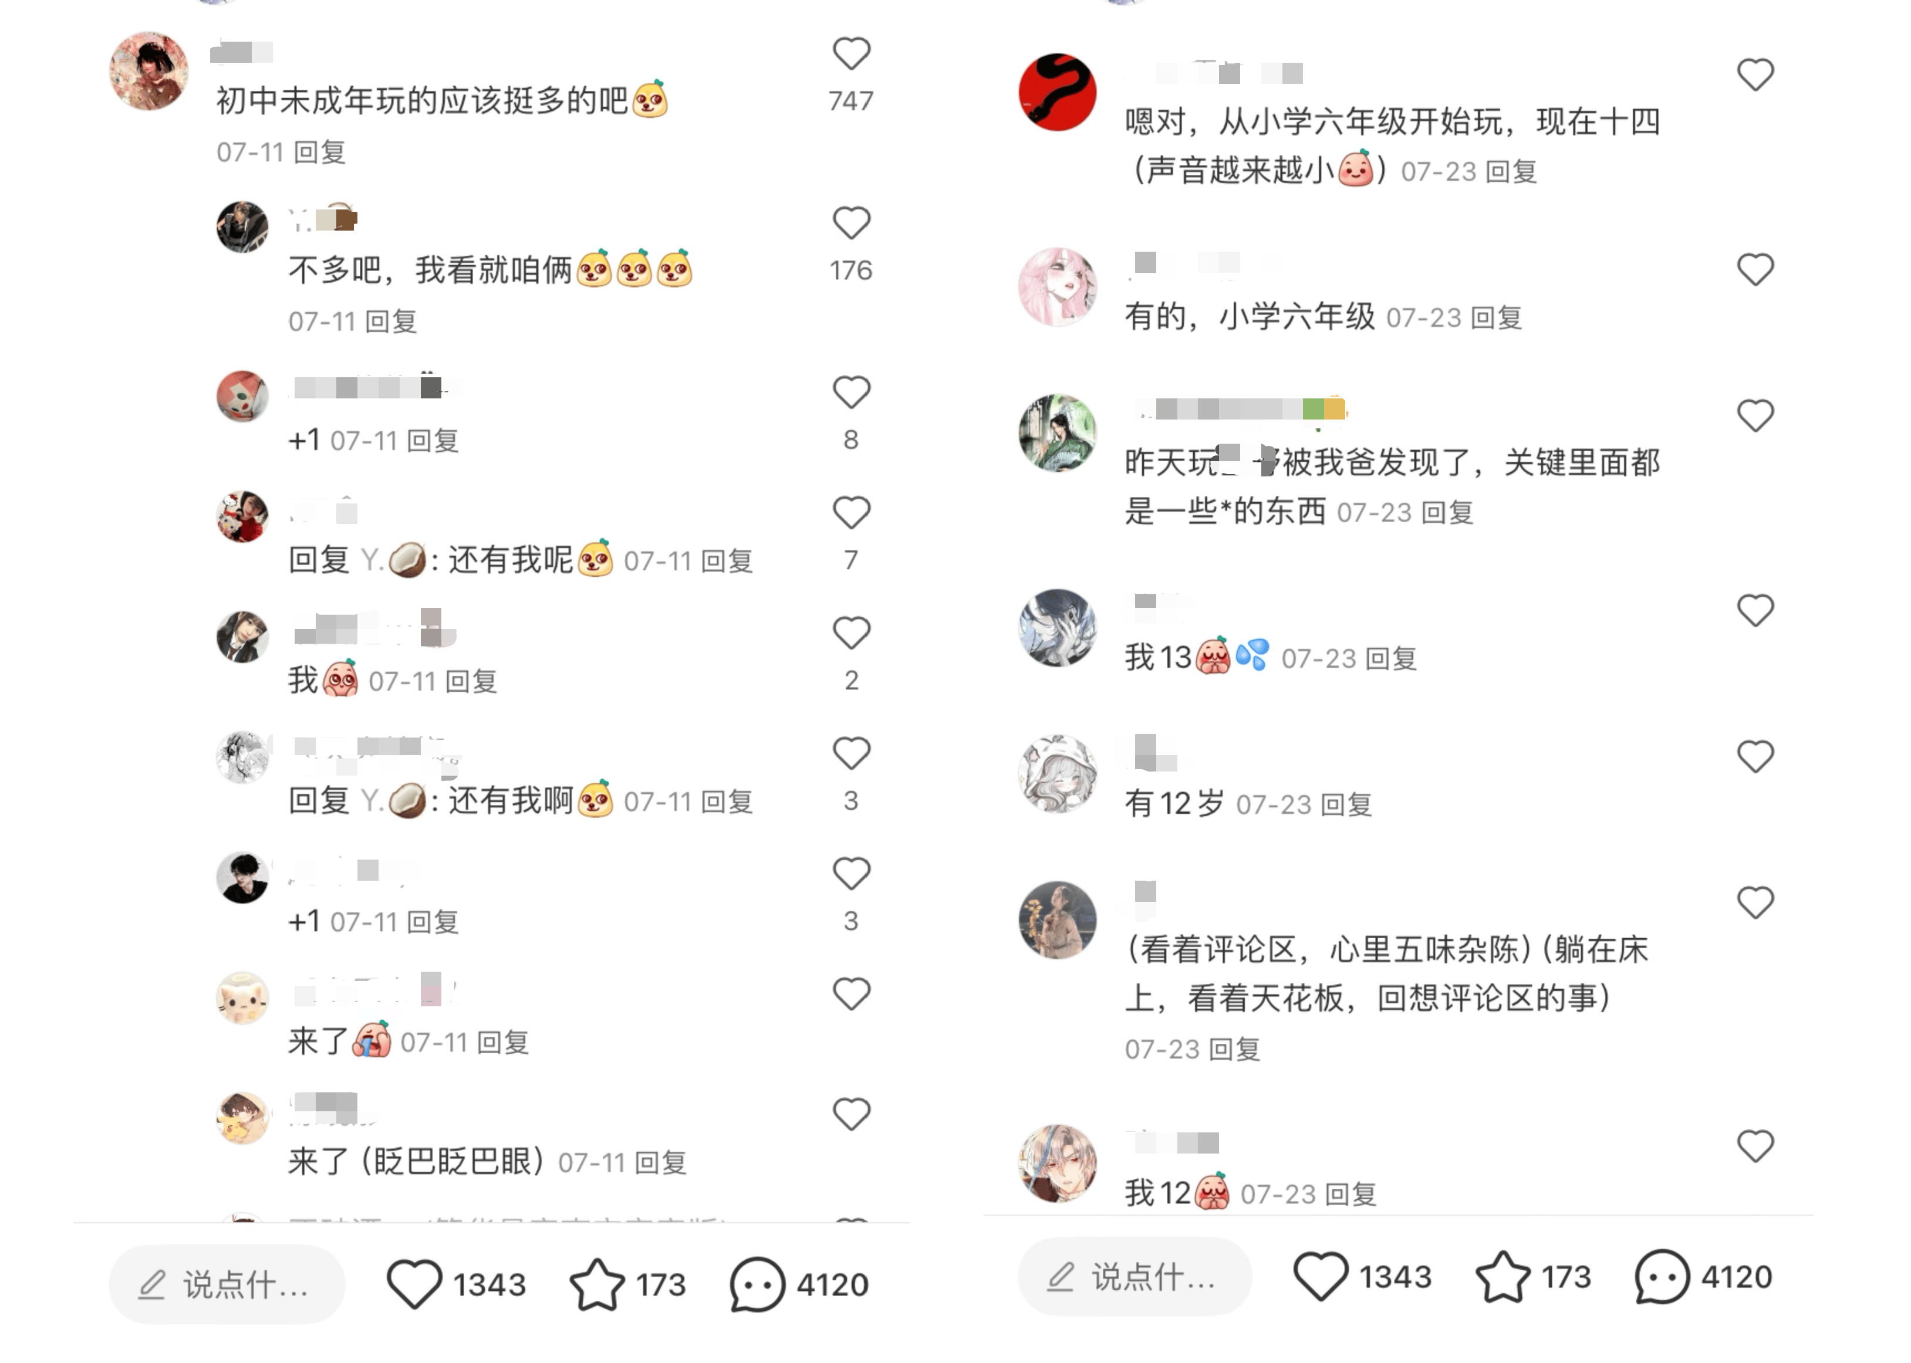
Task: Heart the "来了（眨巴眨巴眼）" reply
Action: coord(850,1114)
